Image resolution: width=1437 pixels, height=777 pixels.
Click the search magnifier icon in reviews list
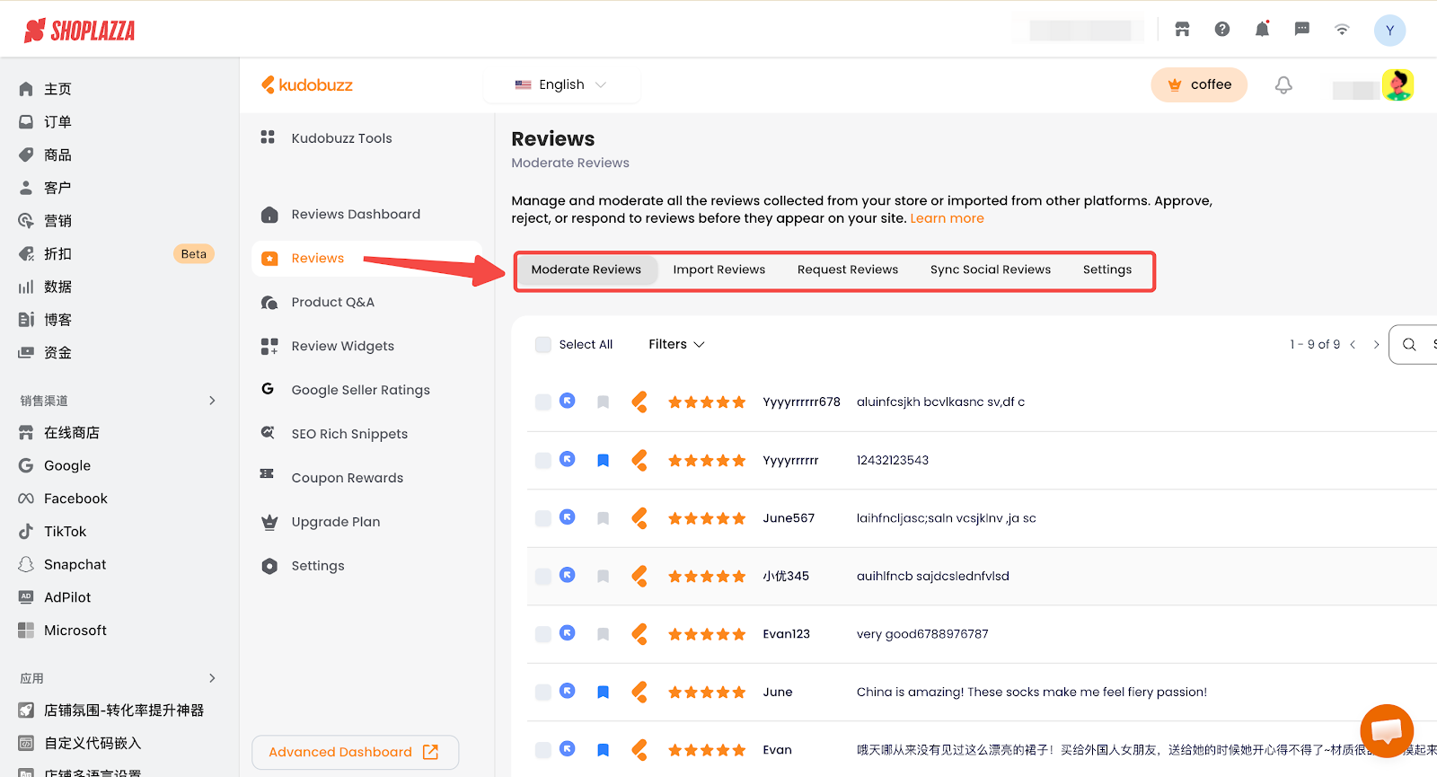1409,345
